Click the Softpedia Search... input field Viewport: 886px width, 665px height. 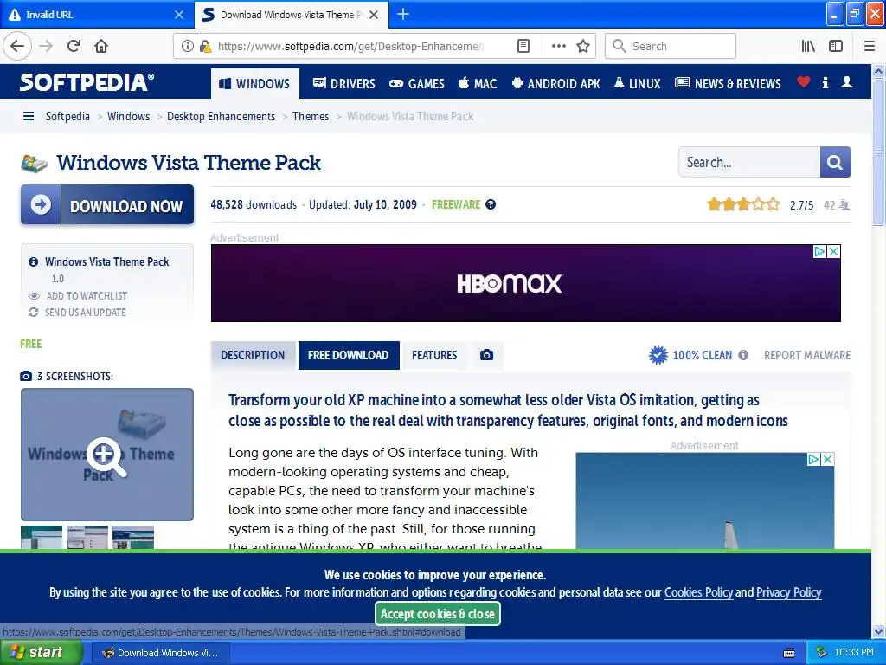coord(748,162)
